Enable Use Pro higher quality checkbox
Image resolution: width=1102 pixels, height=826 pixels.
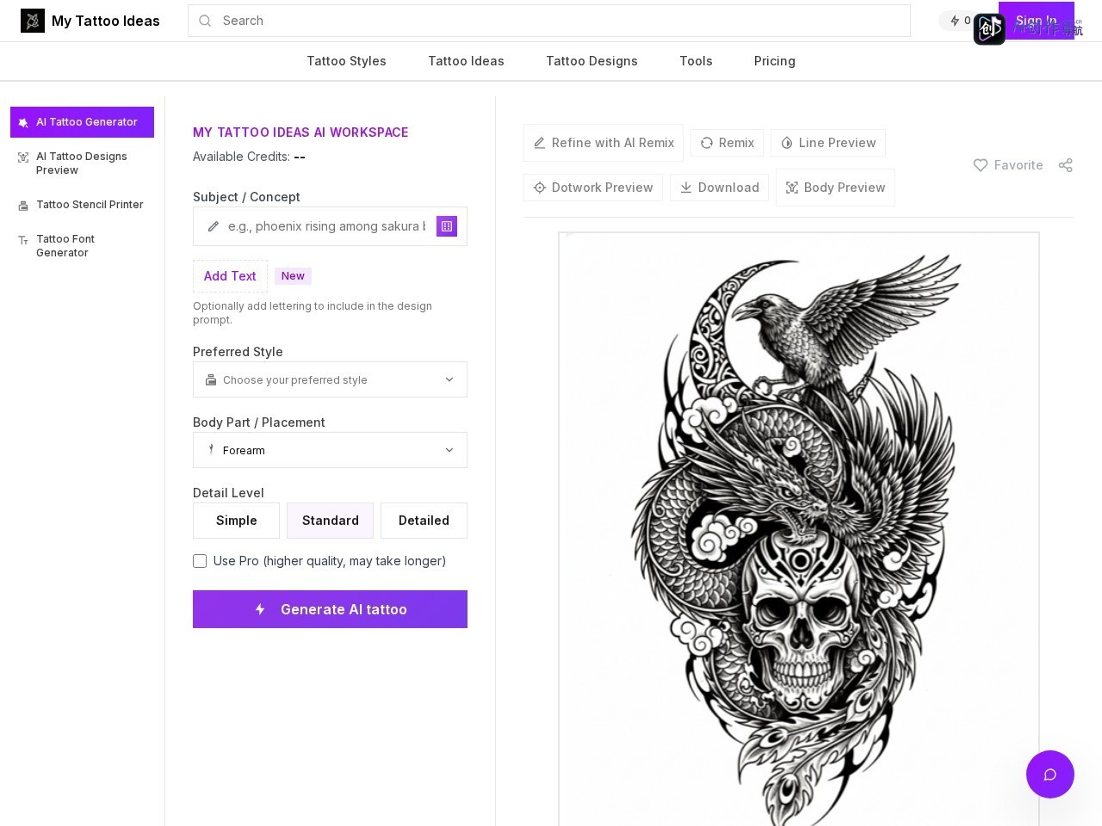pyautogui.click(x=200, y=561)
